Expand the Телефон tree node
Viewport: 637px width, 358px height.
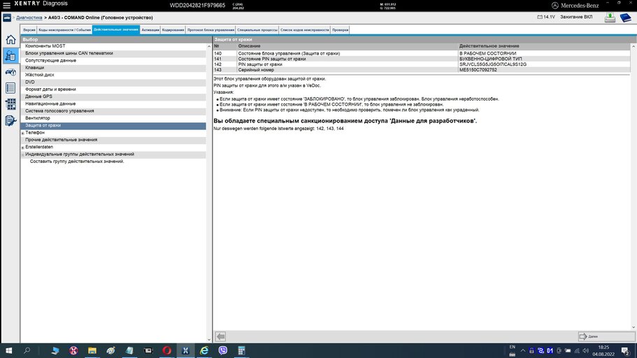(23, 133)
